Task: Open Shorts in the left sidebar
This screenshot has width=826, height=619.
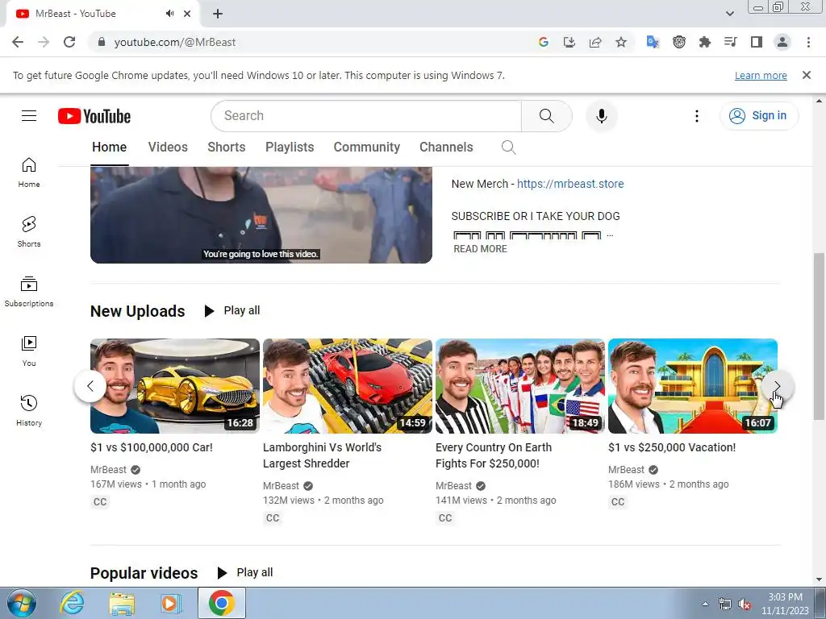Action: point(29,232)
